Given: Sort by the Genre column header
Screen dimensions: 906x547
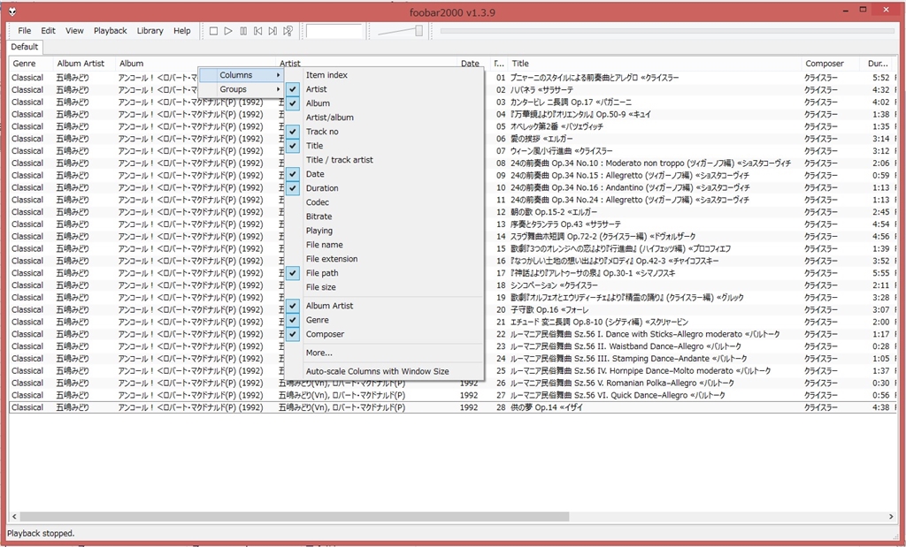Looking at the screenshot, I should point(31,64).
